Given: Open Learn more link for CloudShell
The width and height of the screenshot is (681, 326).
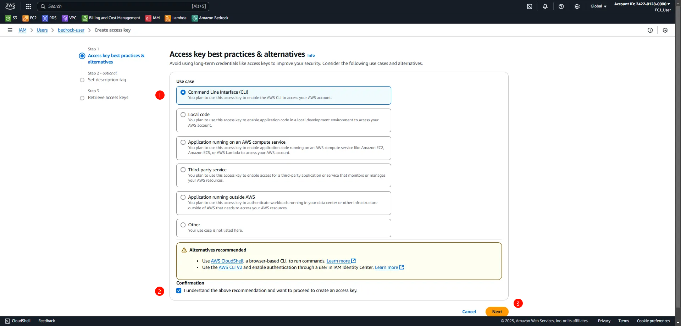Looking at the screenshot, I should click(341, 261).
